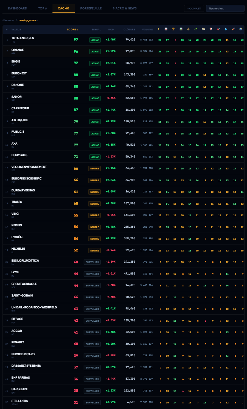Go to the Macro & News tab
Viewport: 247px width, 409px height.
(125, 8)
